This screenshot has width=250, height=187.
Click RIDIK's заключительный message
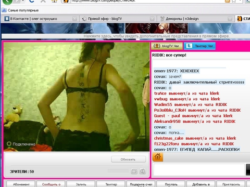(199, 82)
